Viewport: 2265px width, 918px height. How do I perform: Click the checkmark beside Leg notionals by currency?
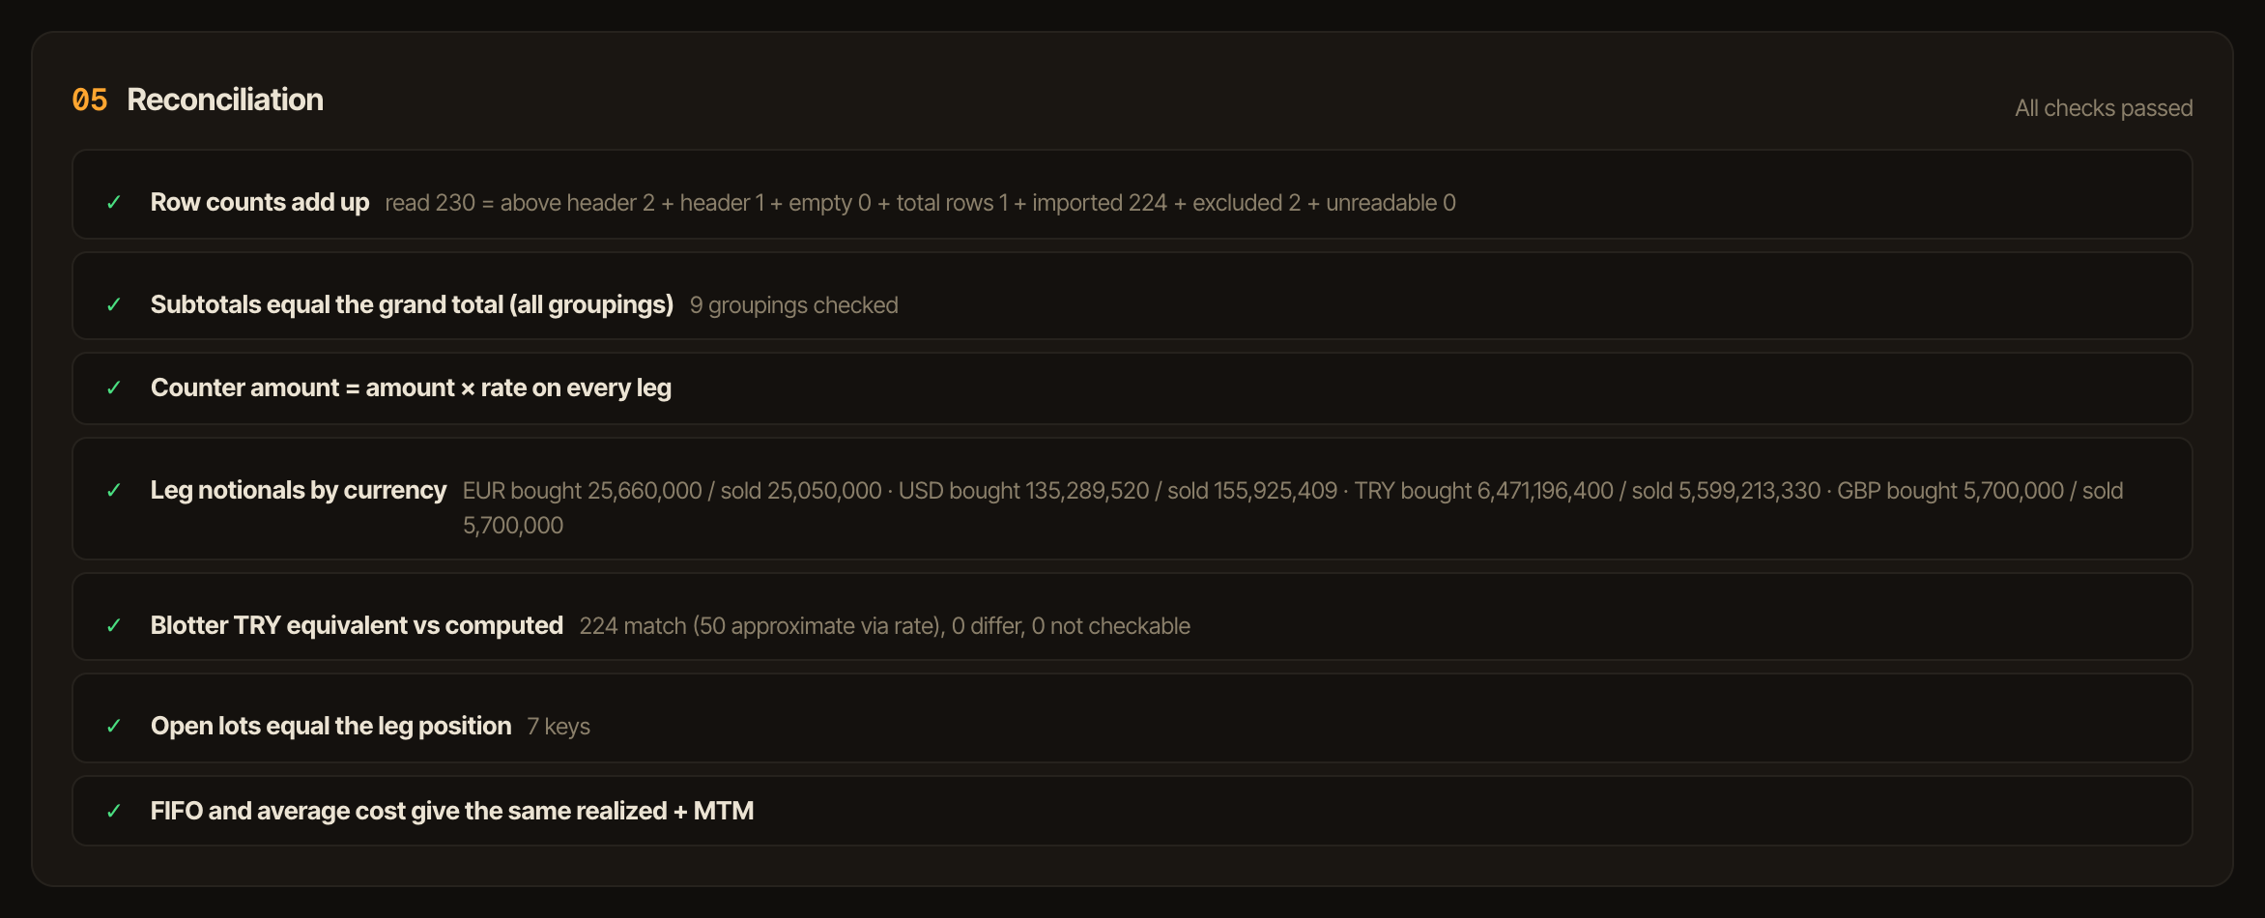click(114, 490)
